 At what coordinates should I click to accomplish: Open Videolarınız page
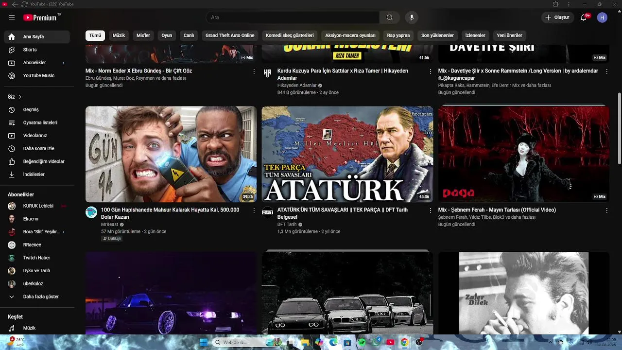click(37, 136)
